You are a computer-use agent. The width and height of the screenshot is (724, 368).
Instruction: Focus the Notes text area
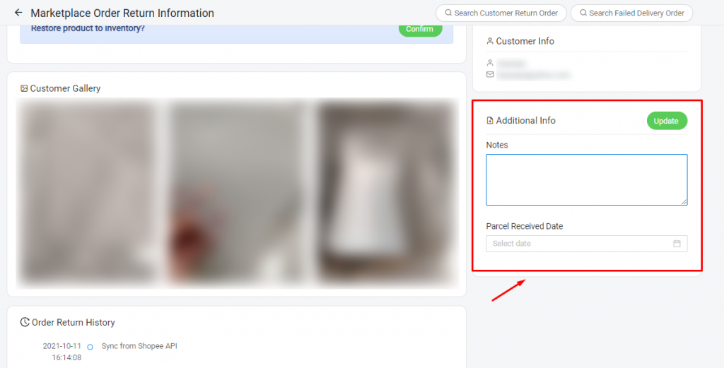[586, 180]
